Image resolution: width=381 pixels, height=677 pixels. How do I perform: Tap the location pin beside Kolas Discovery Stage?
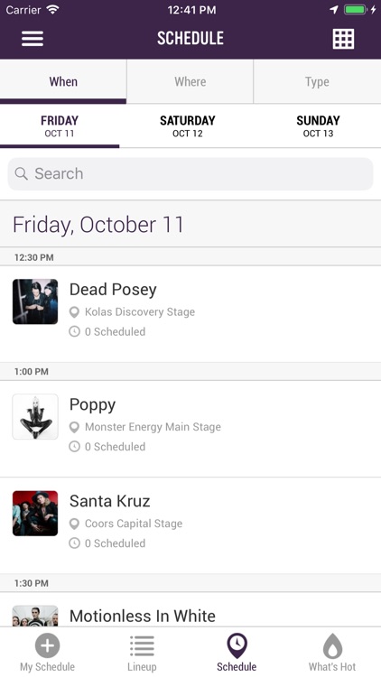[74, 311]
